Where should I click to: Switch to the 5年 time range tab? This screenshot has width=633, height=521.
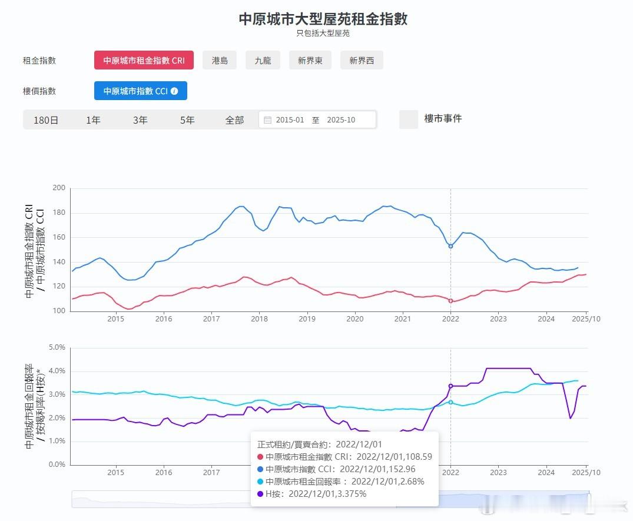coord(187,120)
